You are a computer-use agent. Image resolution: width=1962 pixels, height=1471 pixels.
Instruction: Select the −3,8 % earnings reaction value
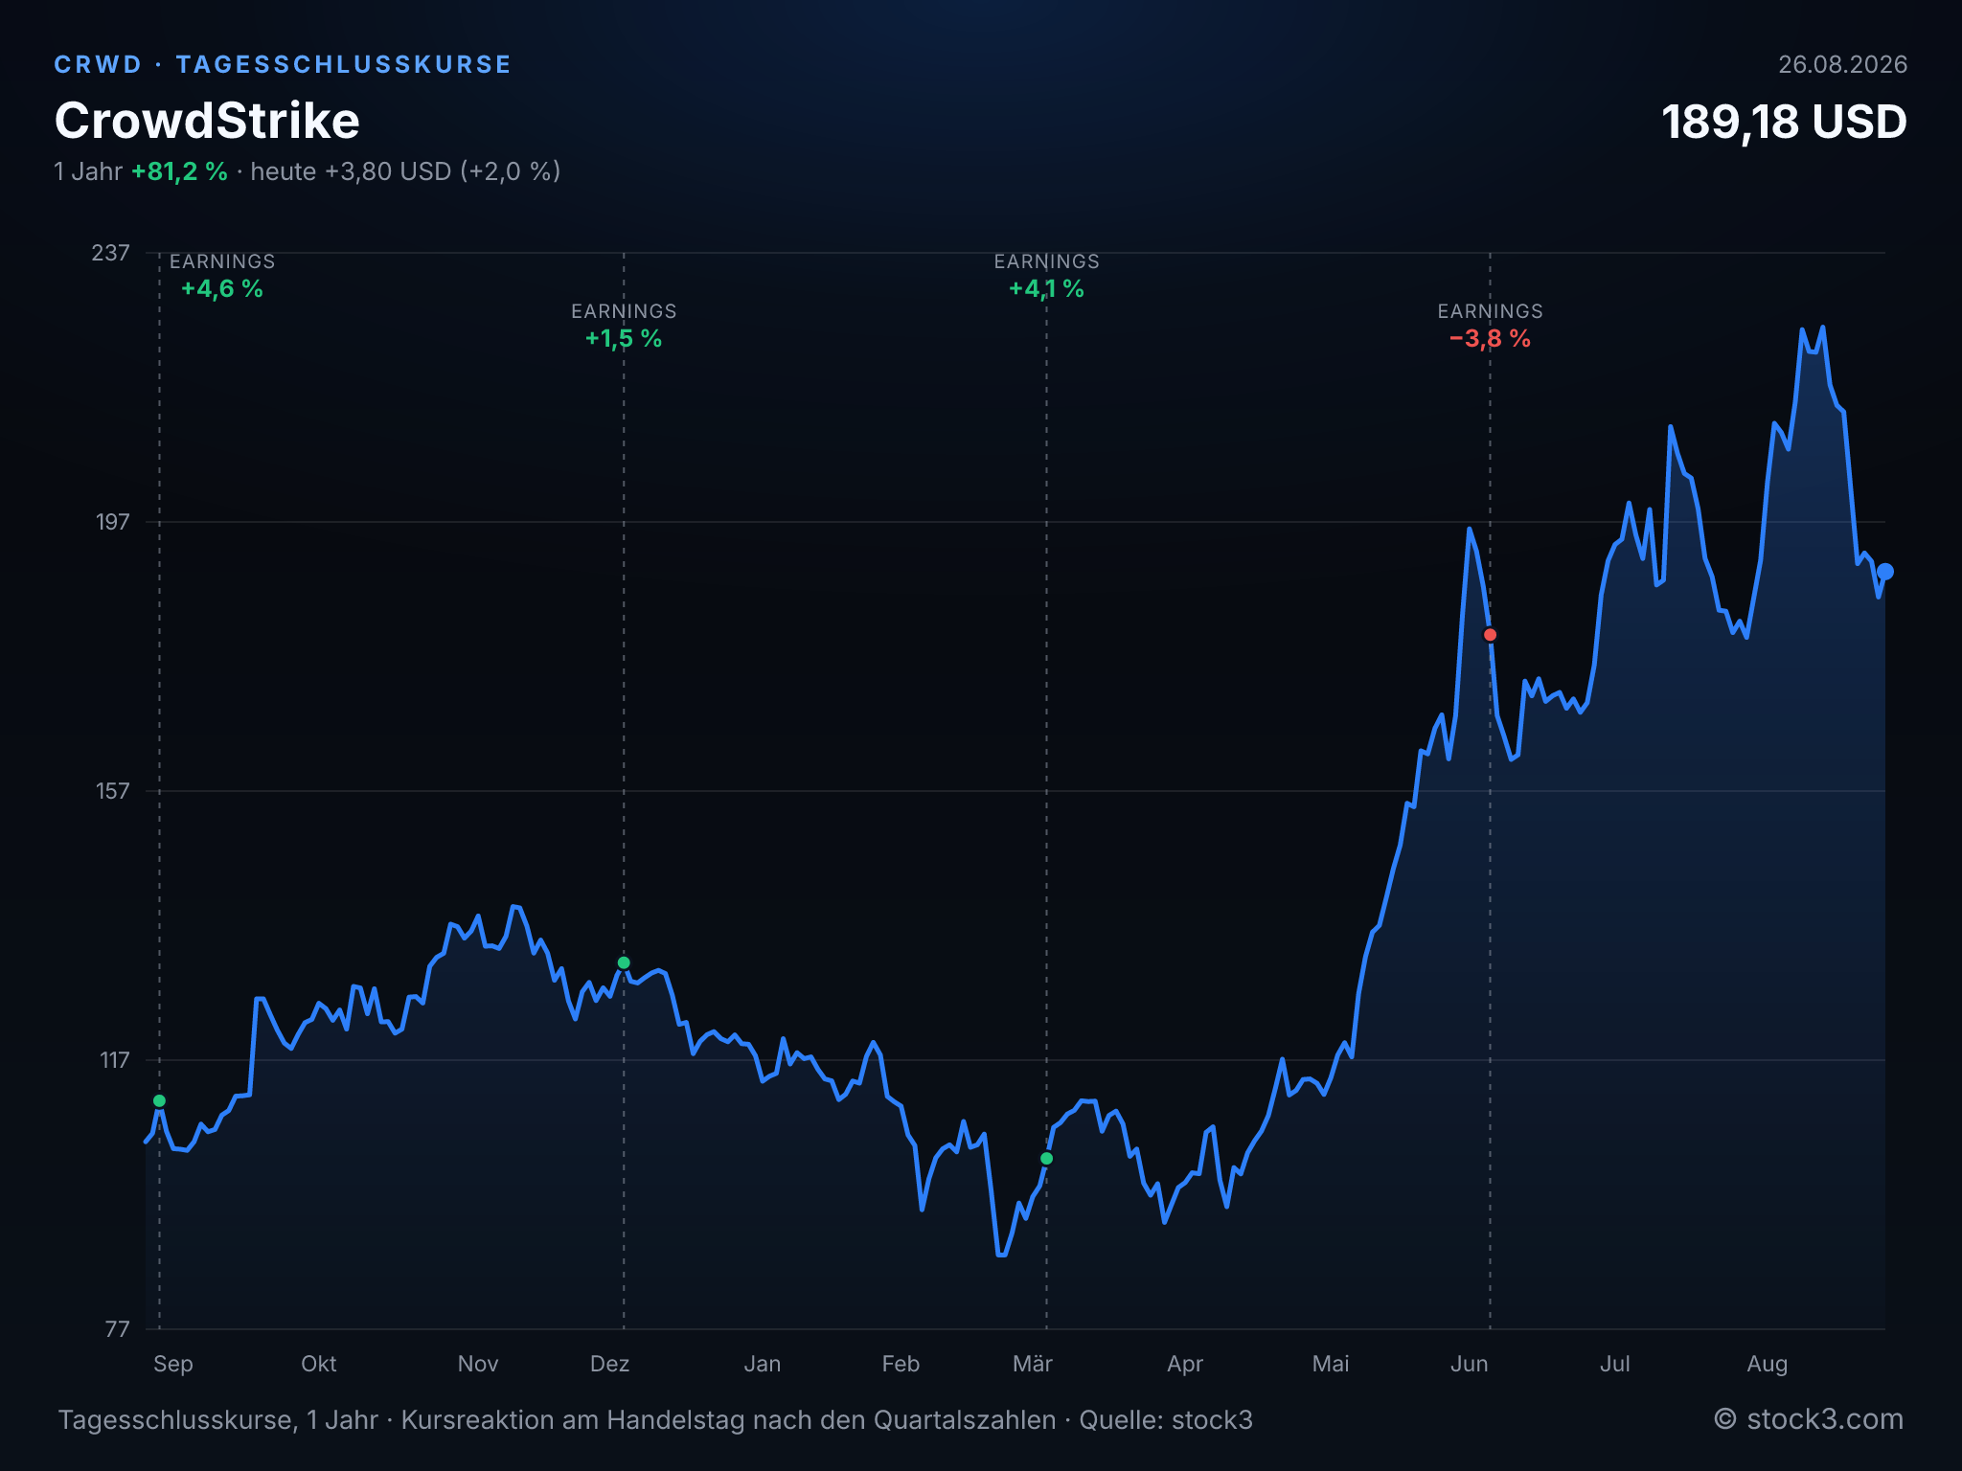[x=1490, y=339]
